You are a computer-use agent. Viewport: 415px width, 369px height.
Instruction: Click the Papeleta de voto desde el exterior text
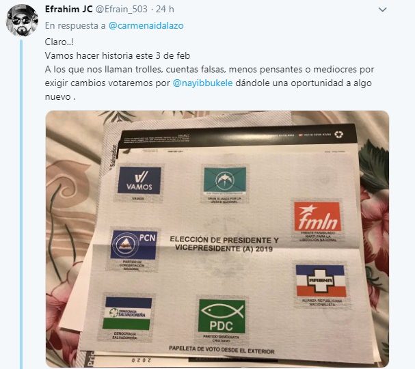click(x=222, y=350)
